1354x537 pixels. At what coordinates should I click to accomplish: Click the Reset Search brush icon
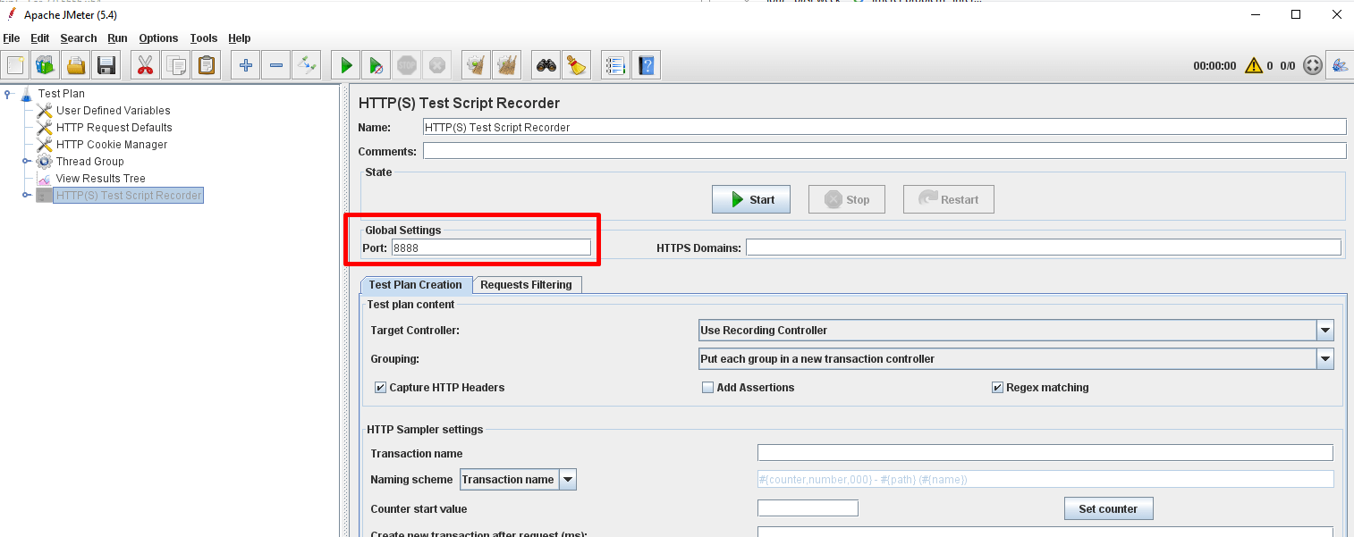point(577,65)
